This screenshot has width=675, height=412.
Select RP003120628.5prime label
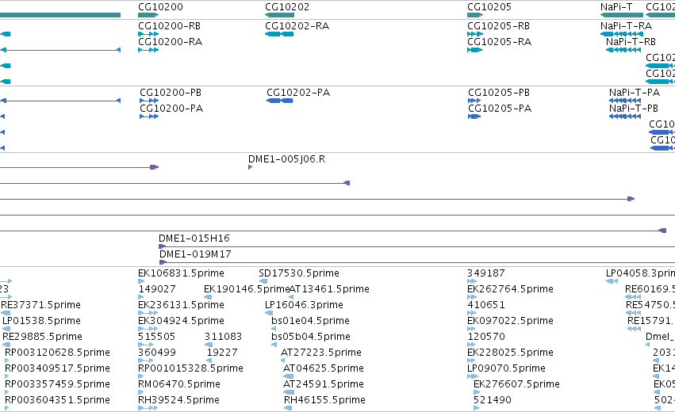click(x=57, y=353)
